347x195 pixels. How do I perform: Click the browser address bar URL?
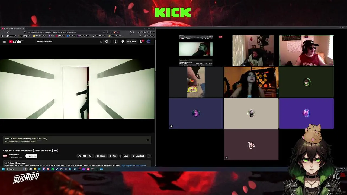coord(53,32)
